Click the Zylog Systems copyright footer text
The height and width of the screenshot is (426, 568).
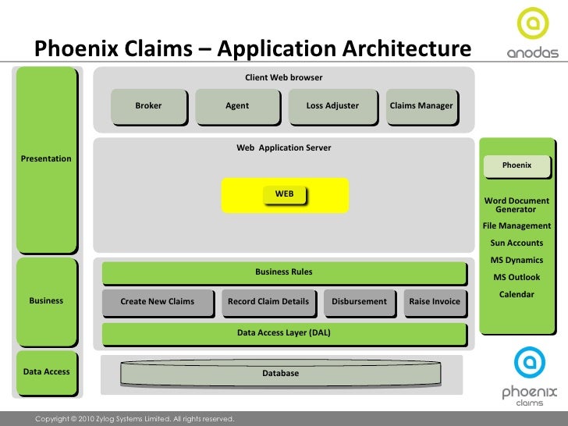(x=135, y=419)
